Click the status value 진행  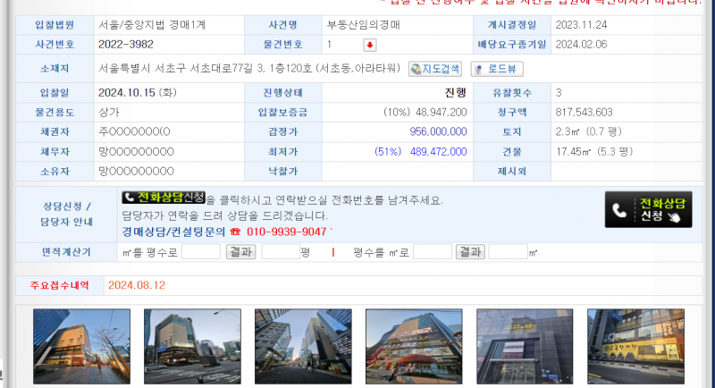(x=456, y=93)
